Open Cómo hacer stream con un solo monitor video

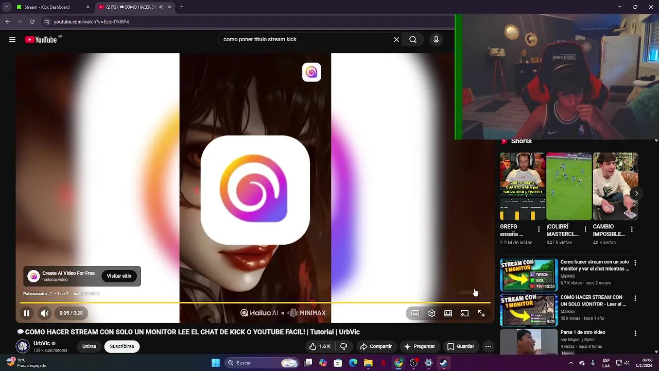[595, 265]
